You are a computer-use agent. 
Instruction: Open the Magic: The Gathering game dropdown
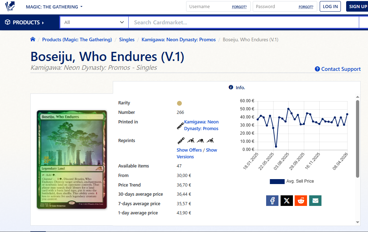[x=54, y=7]
